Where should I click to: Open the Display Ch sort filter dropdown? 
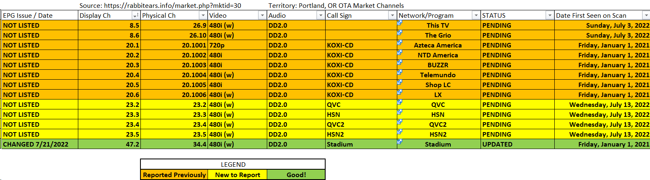[x=135, y=15]
